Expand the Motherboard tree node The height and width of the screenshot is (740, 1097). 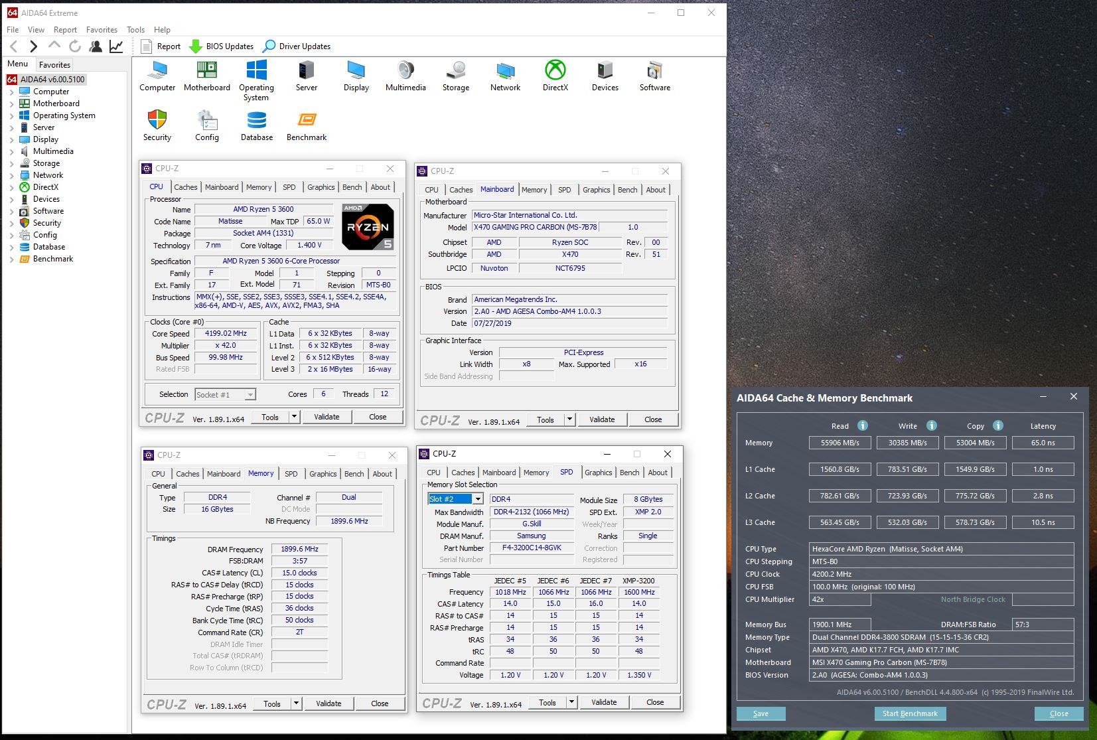tap(11, 104)
